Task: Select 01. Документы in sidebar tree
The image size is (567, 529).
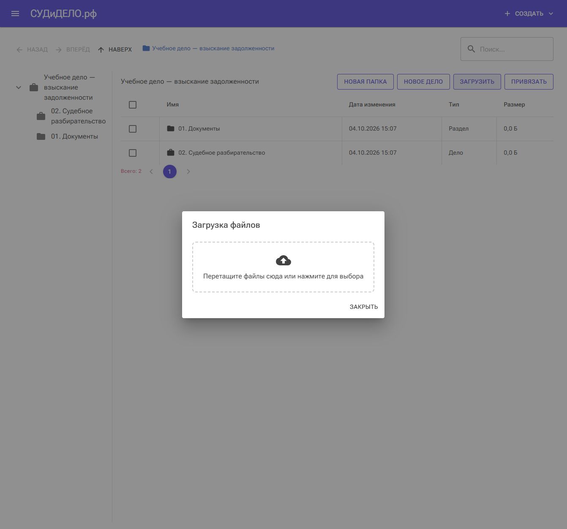Action: (74, 136)
